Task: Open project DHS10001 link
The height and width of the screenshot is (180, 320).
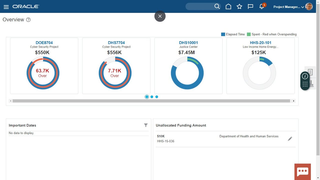Action: pos(188,43)
